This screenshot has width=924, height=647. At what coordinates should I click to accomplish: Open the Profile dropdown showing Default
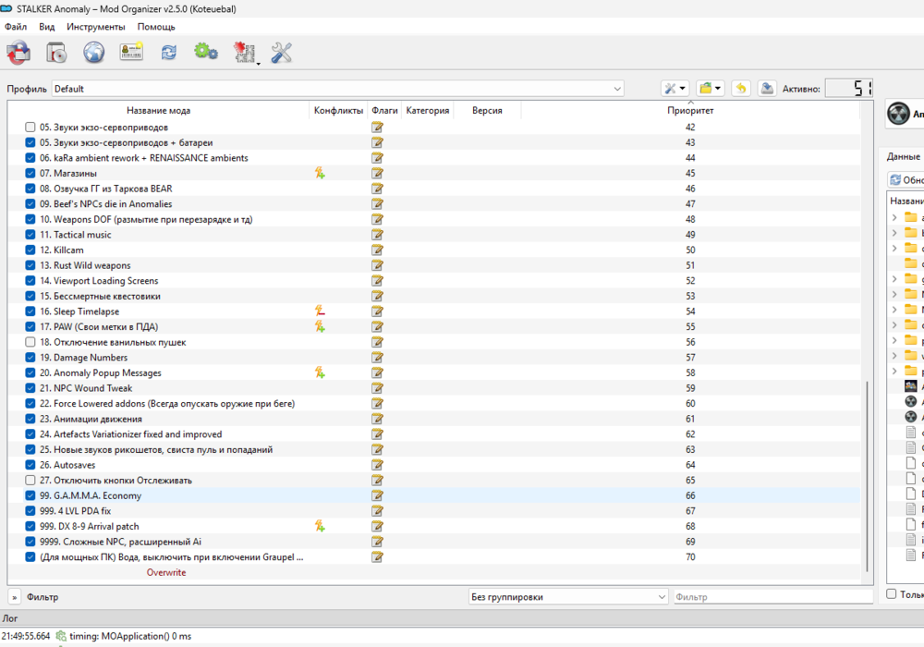(x=338, y=89)
